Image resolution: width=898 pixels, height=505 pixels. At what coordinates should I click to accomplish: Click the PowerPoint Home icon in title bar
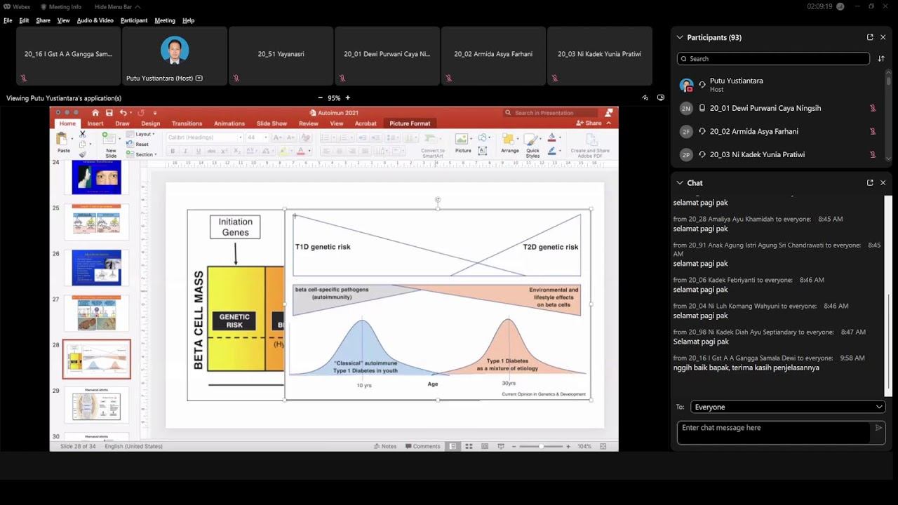pyautogui.click(x=95, y=112)
